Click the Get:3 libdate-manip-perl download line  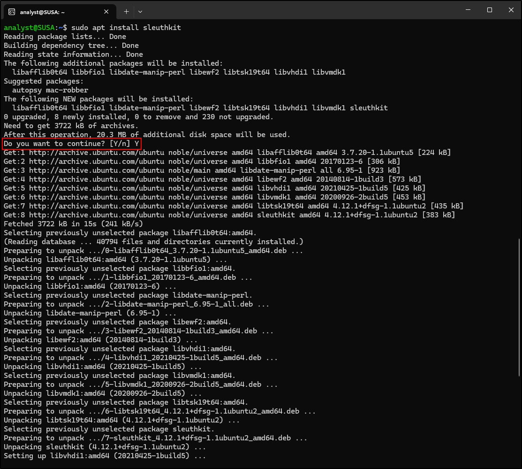click(202, 170)
